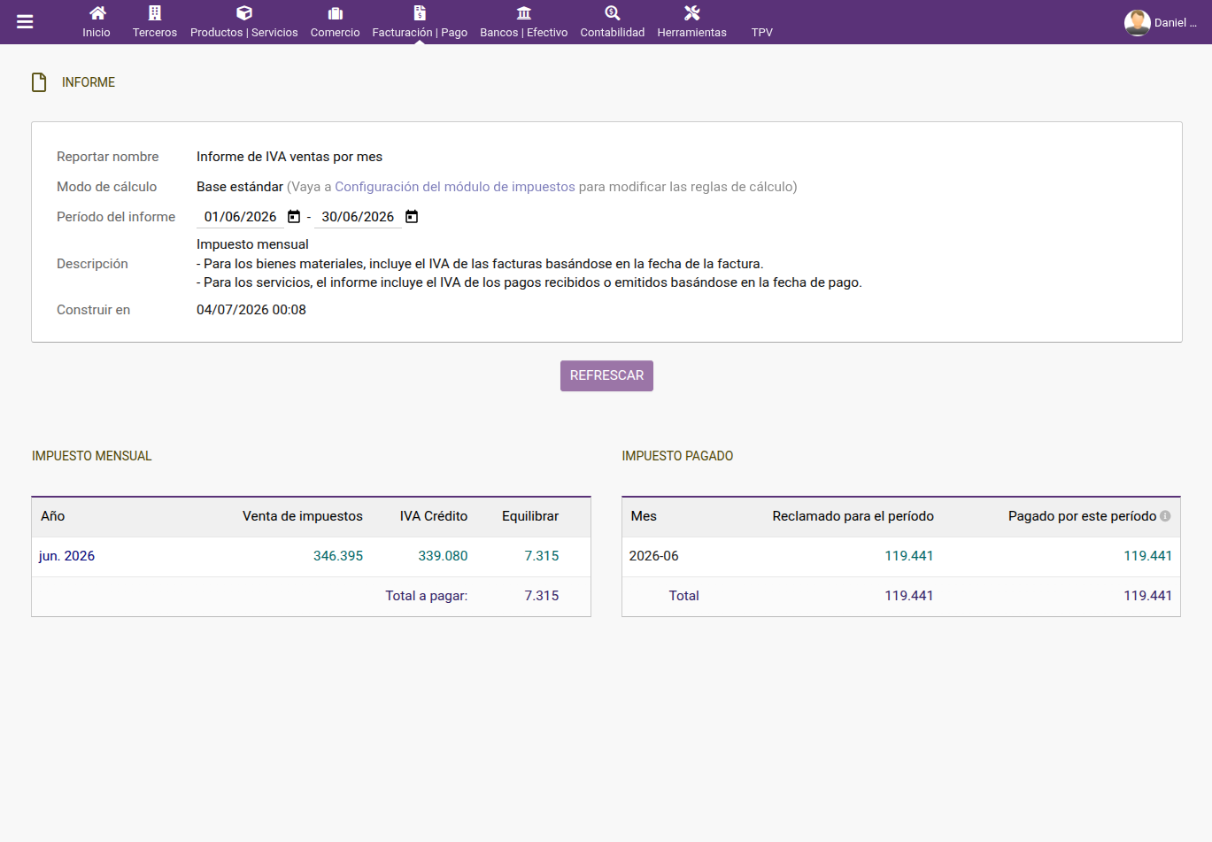This screenshot has width=1212, height=842.
Task: Click info icon beside Pagado por este período
Action: (x=1165, y=516)
